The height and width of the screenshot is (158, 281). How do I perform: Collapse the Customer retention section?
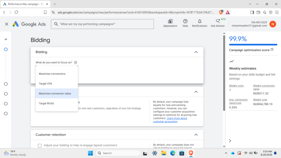[196, 135]
